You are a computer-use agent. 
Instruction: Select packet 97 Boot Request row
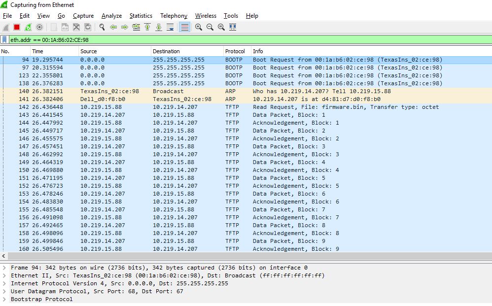pos(246,68)
